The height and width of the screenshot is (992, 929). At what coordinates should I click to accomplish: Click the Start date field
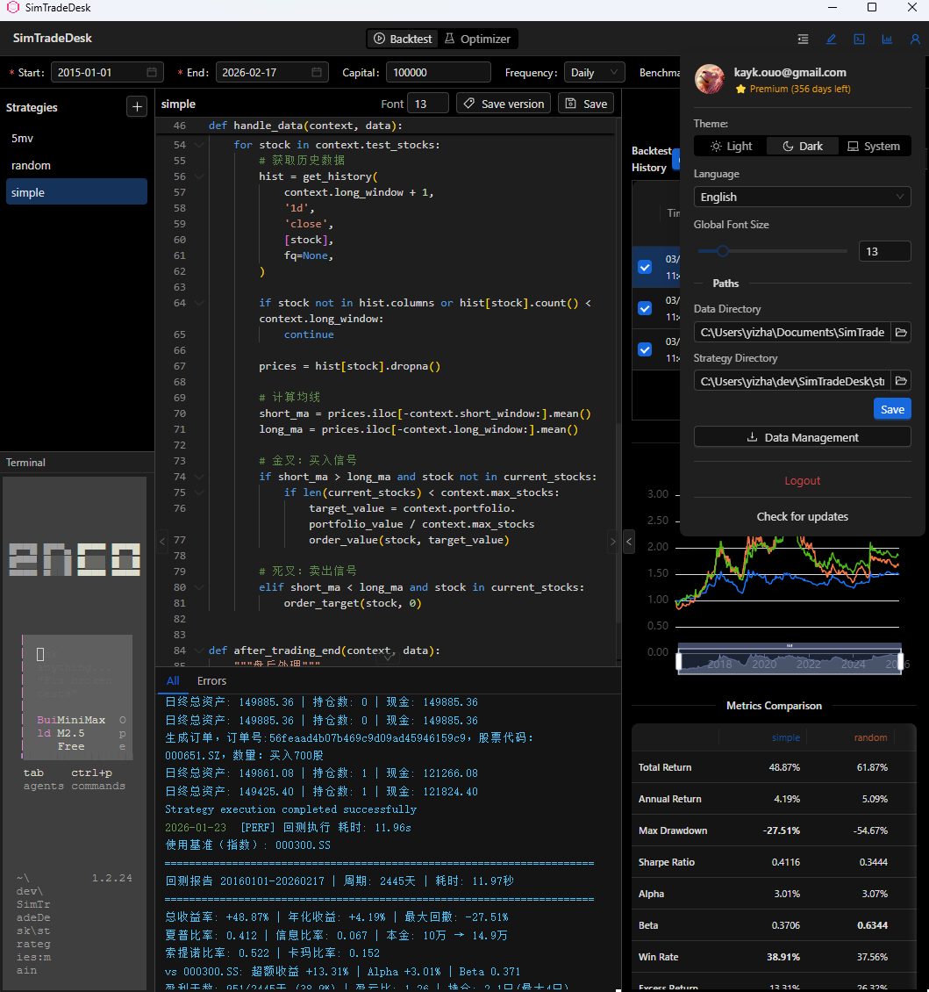(x=107, y=72)
